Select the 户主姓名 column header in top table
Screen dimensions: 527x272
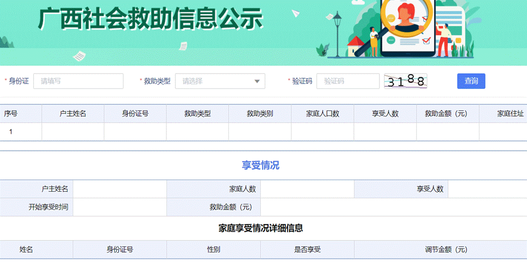point(73,114)
